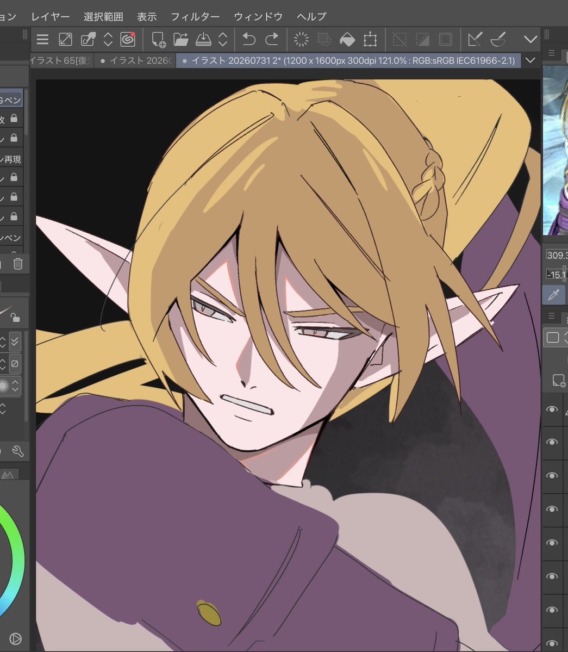Image resolution: width=568 pixels, height=652 pixels.
Task: Create a new canvas with the New icon
Action: click(x=158, y=40)
